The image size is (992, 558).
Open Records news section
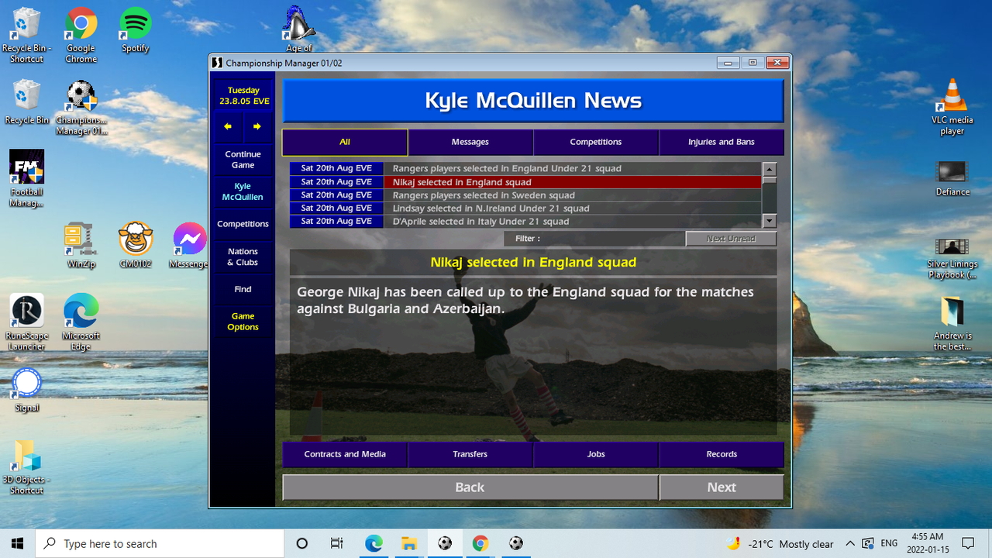click(x=722, y=454)
